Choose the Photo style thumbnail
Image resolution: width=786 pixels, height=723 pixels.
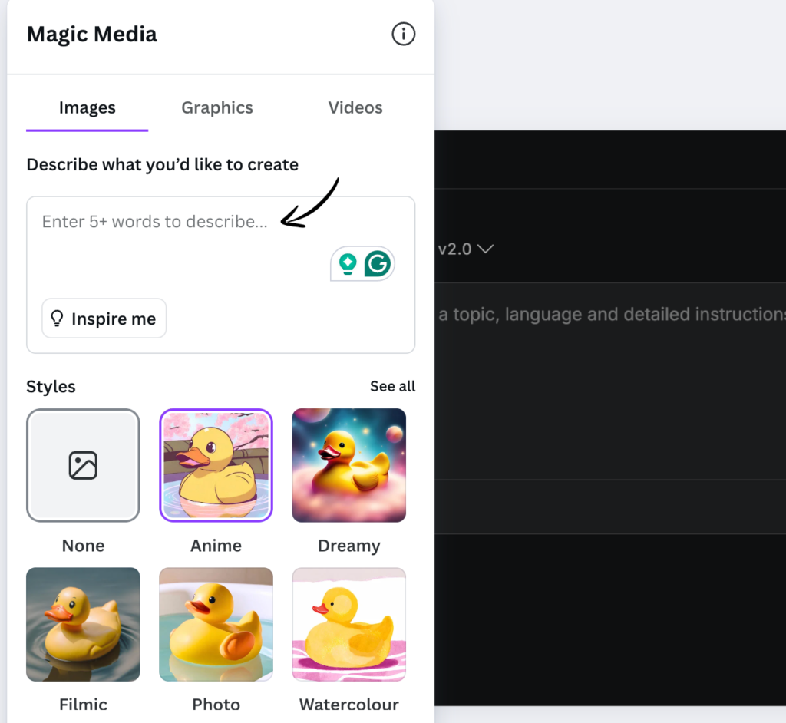click(x=216, y=624)
